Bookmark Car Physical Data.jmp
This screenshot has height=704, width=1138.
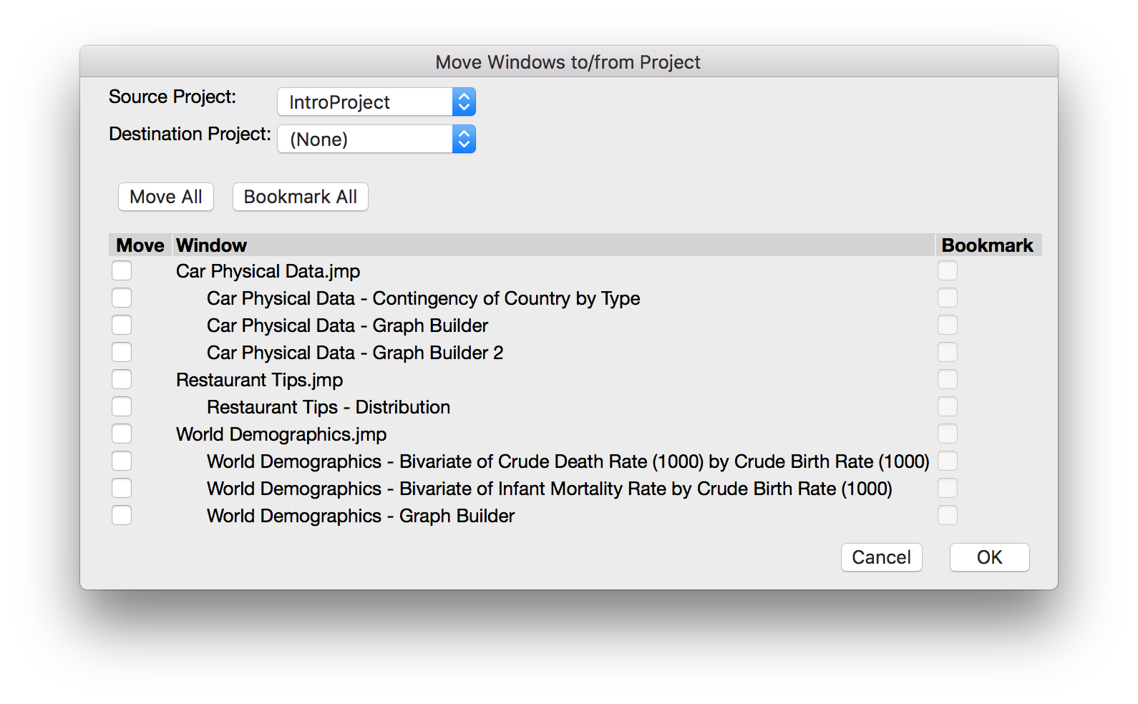coord(948,270)
